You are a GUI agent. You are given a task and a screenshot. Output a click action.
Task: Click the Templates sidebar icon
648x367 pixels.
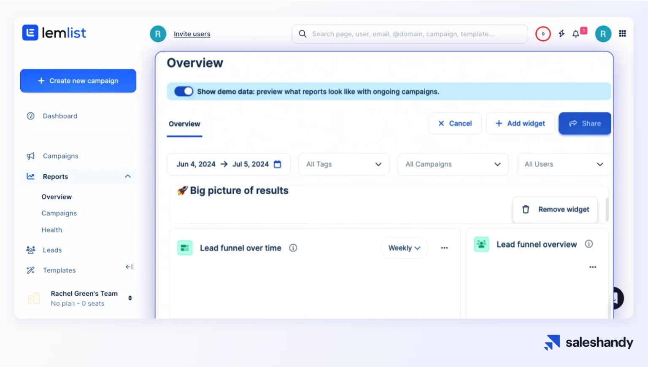[30, 270]
